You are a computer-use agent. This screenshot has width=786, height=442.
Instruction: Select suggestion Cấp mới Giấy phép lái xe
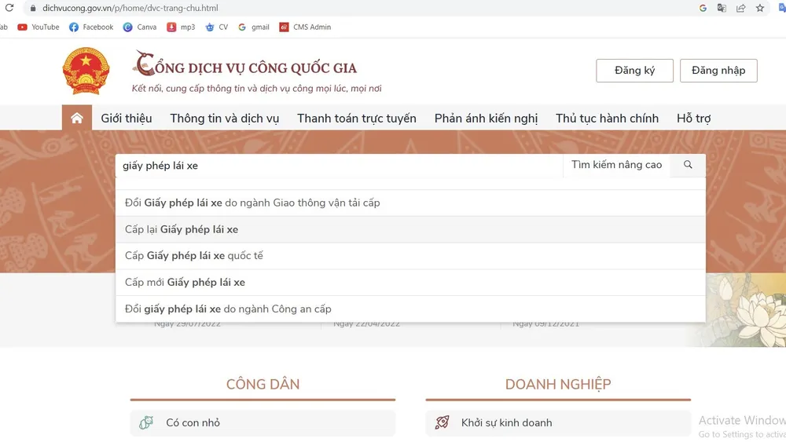(410, 283)
